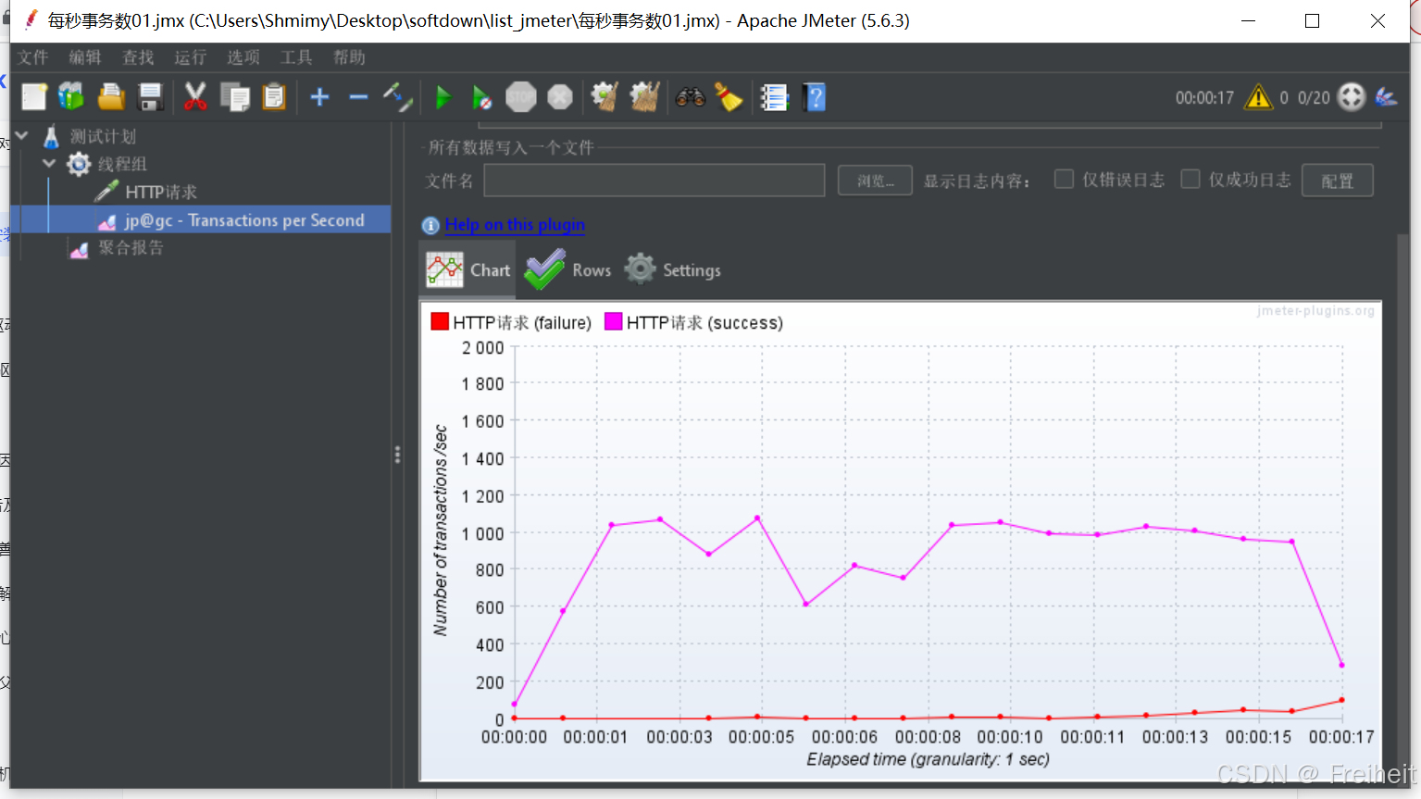Click the 浏览... browse button
Screen dimensions: 1421x799
[875, 181]
